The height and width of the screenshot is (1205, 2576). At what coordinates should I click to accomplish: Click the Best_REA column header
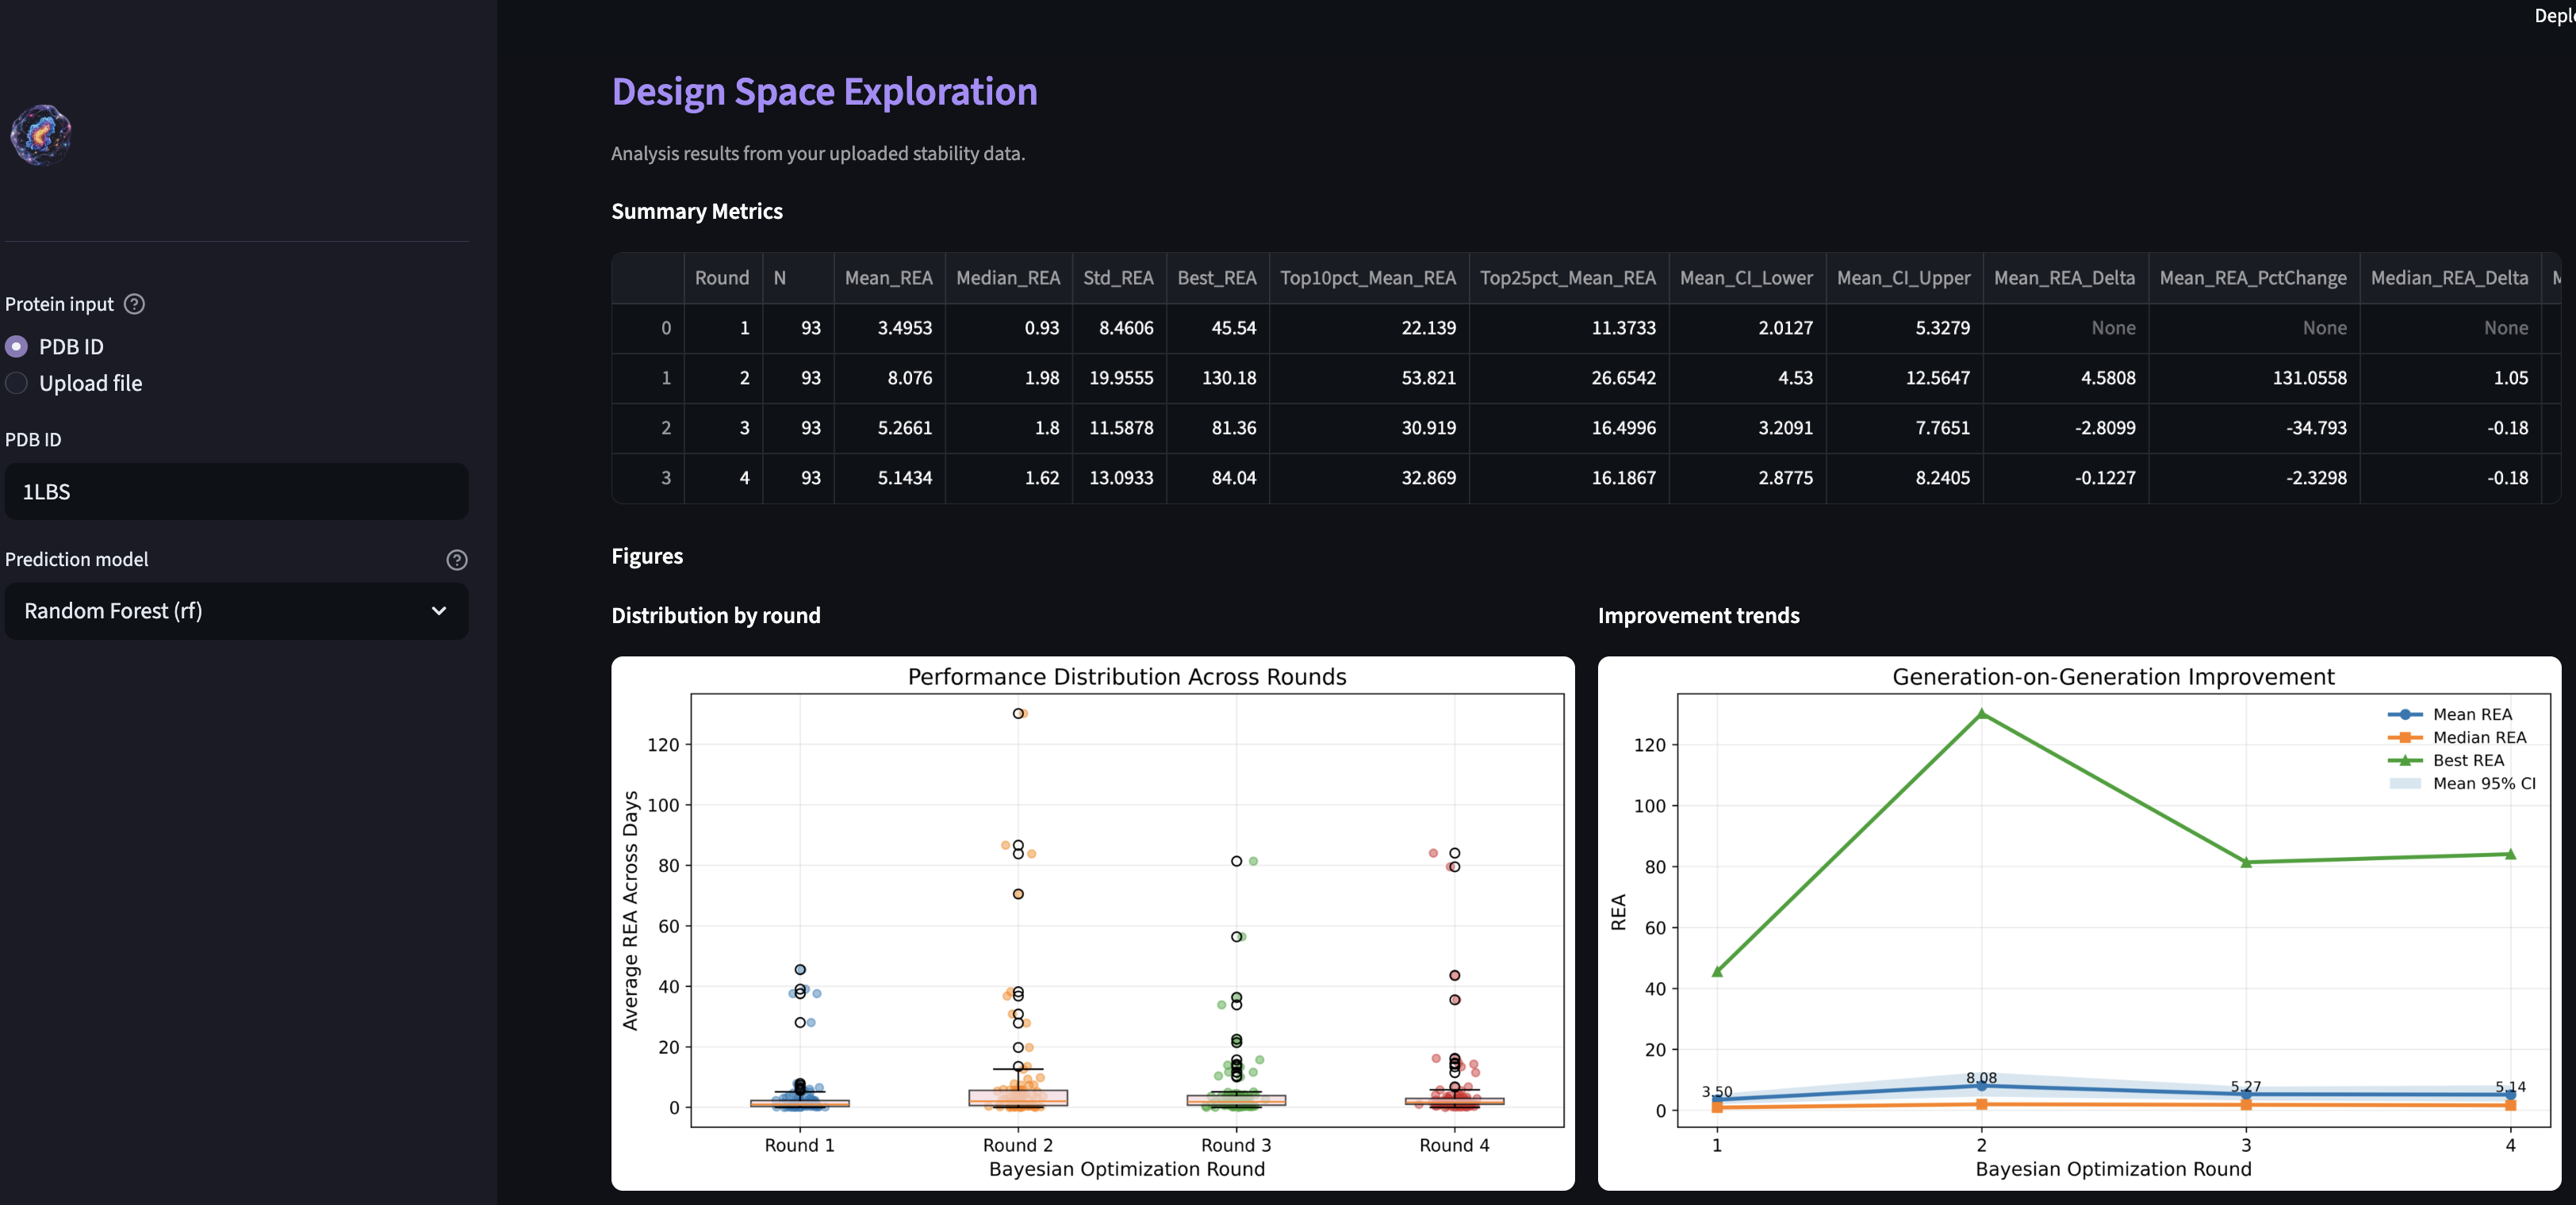(1216, 277)
